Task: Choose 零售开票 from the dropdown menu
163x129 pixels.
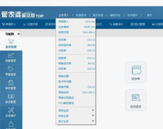Action: point(76,87)
